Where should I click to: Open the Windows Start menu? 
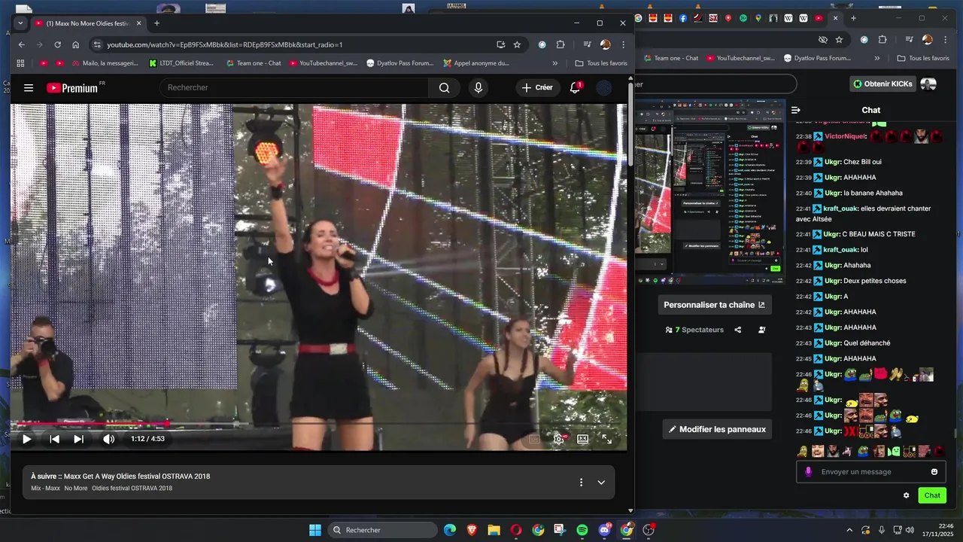[315, 530]
